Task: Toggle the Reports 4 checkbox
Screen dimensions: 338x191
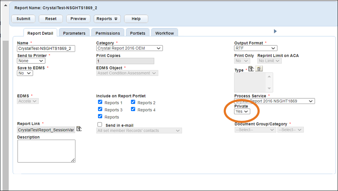Action: point(133,110)
